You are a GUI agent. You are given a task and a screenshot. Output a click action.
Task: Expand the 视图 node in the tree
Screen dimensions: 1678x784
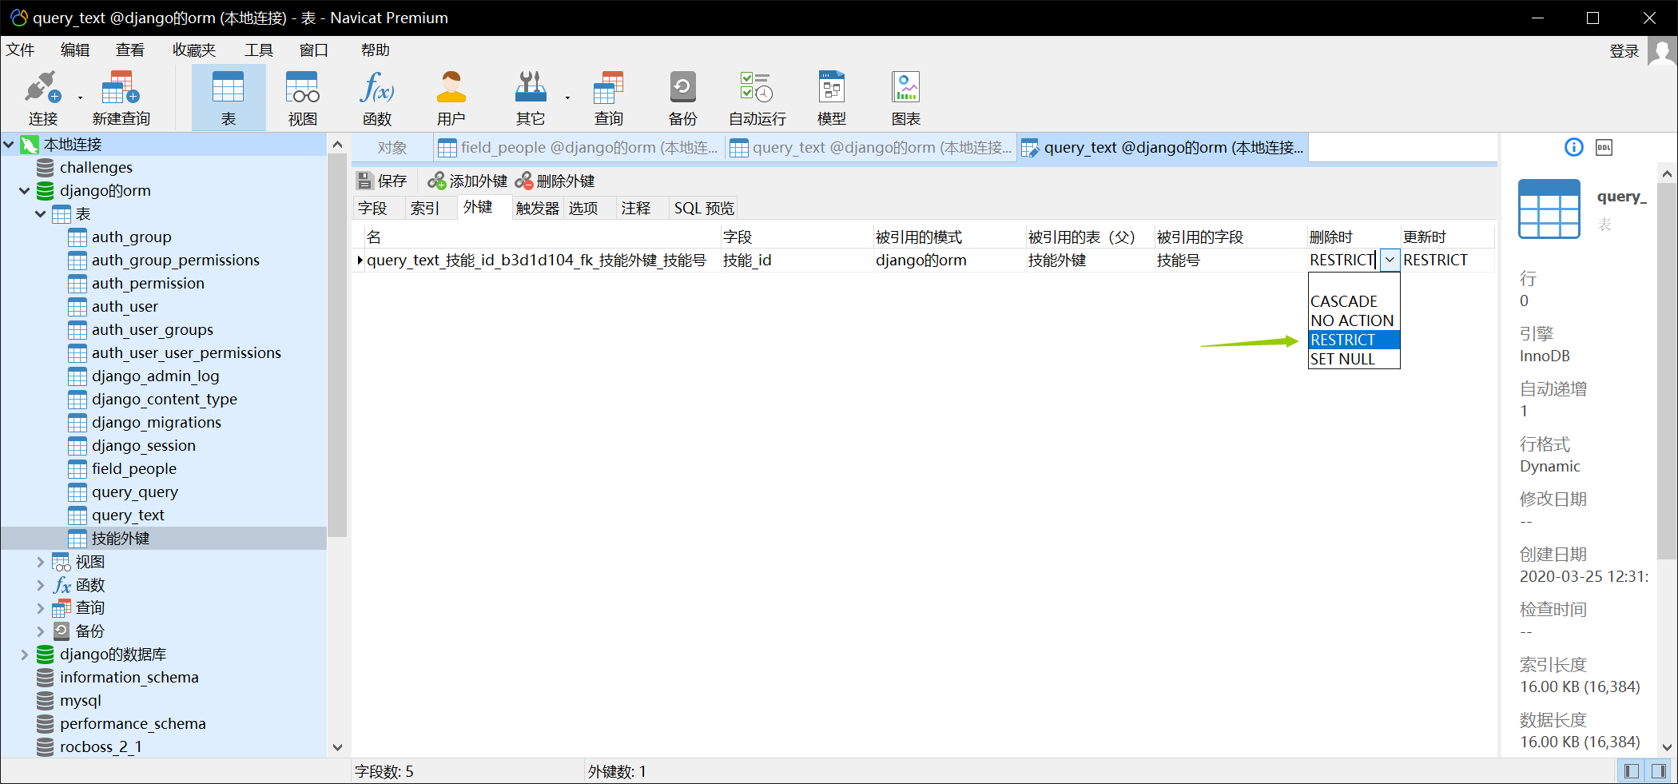pyautogui.click(x=41, y=562)
